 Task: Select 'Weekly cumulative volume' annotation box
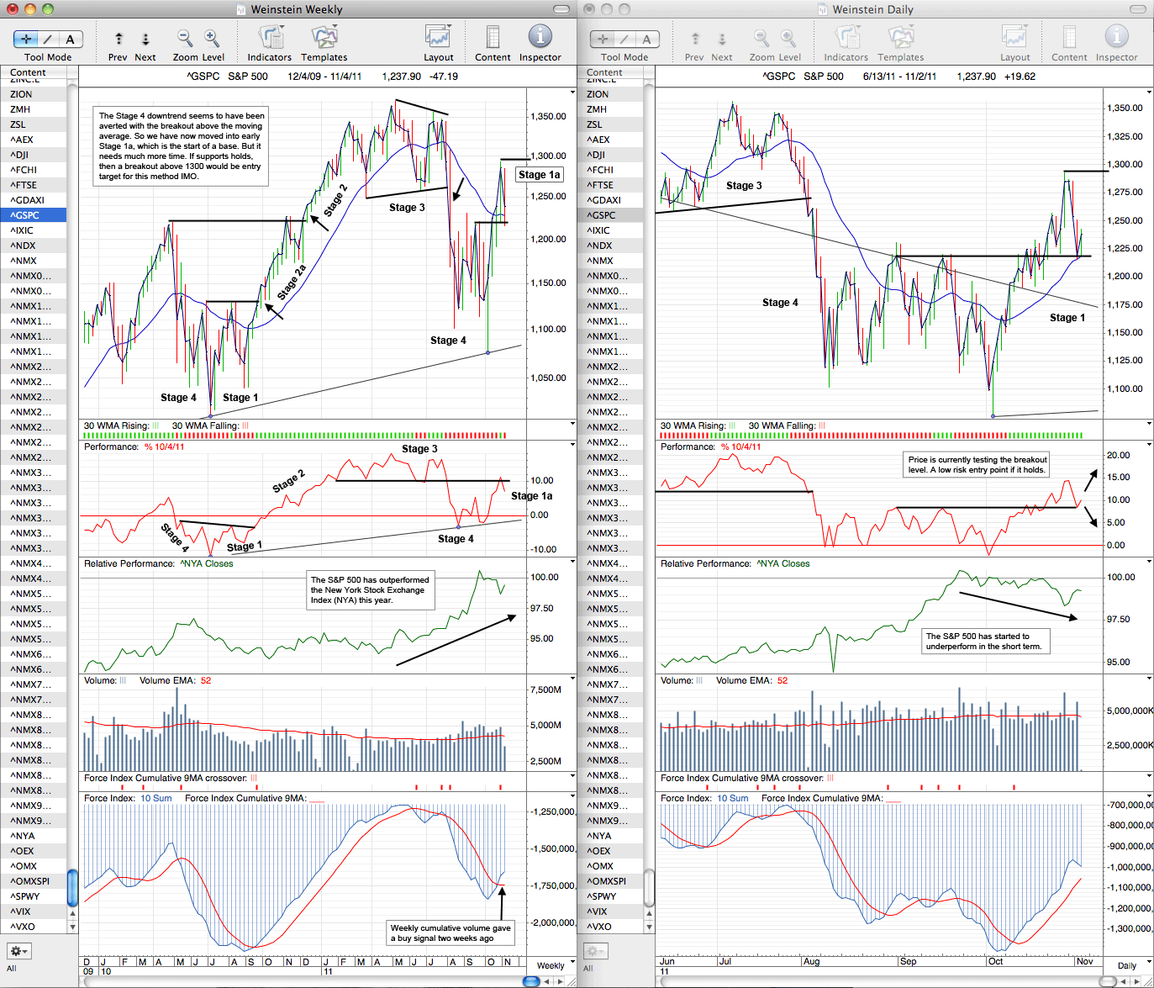click(x=450, y=933)
